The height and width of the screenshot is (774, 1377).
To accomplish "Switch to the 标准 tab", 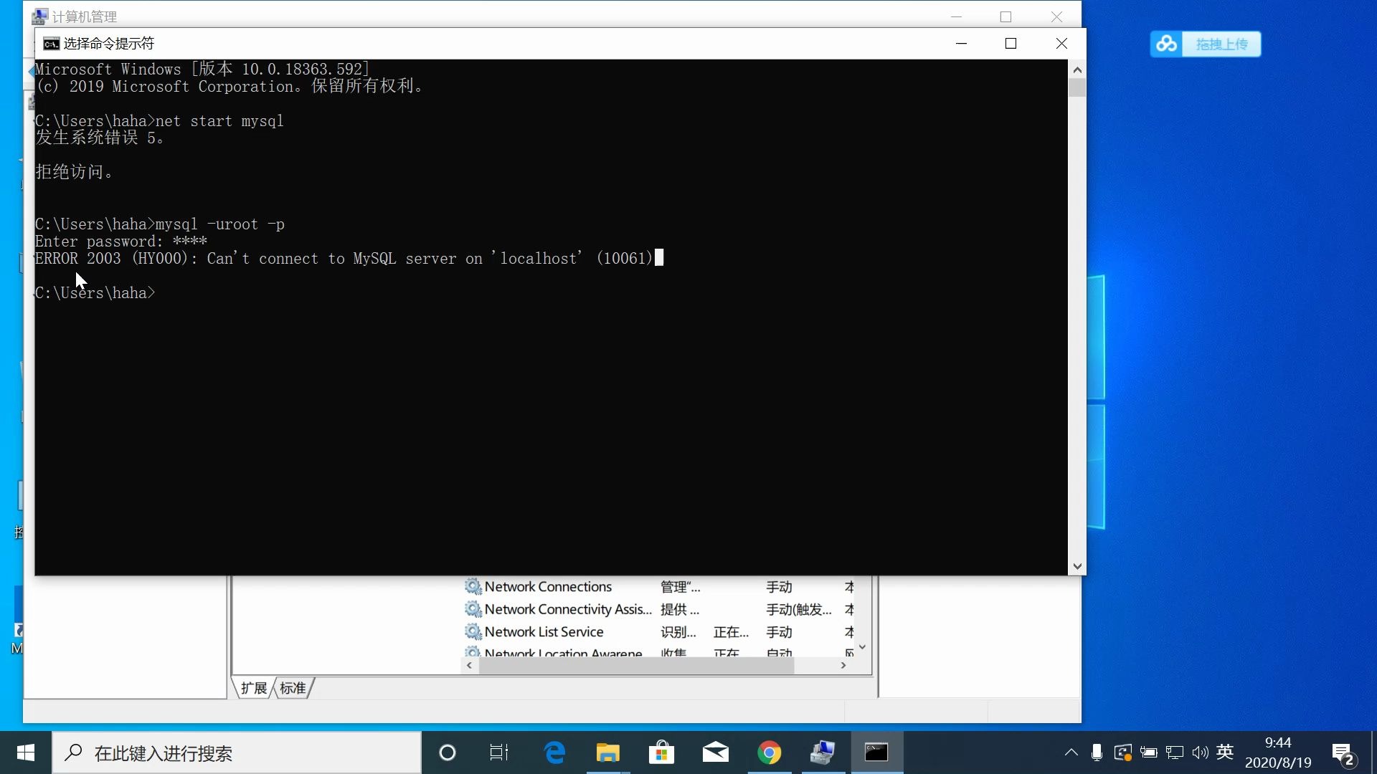I will pyautogui.click(x=291, y=687).
